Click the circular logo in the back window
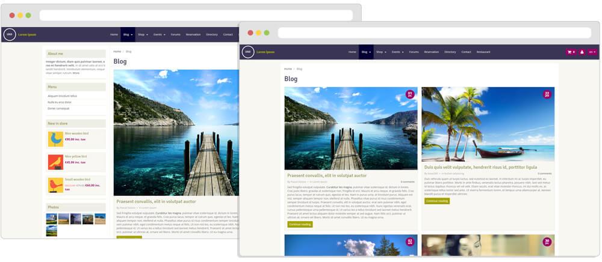 click(x=9, y=34)
